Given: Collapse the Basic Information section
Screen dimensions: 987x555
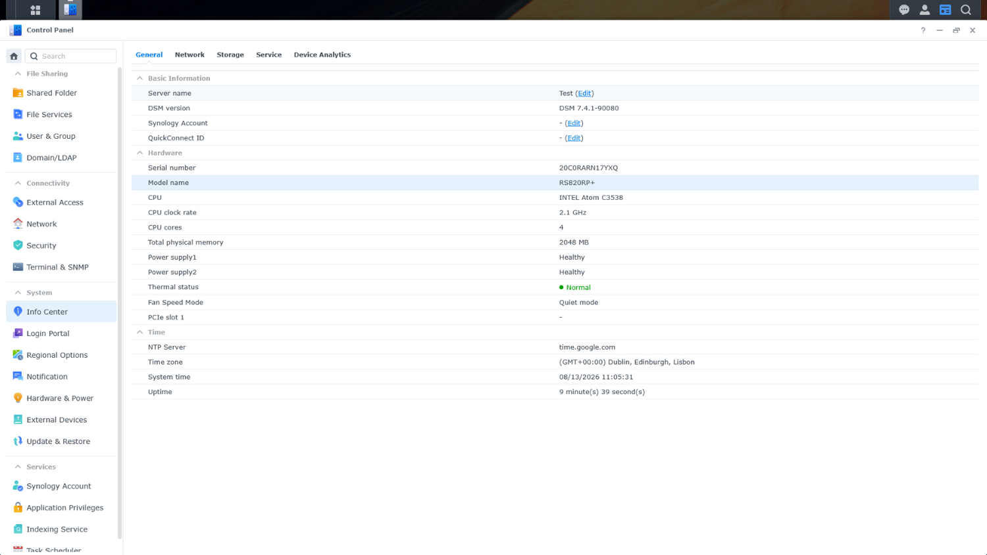Looking at the screenshot, I should pyautogui.click(x=139, y=78).
